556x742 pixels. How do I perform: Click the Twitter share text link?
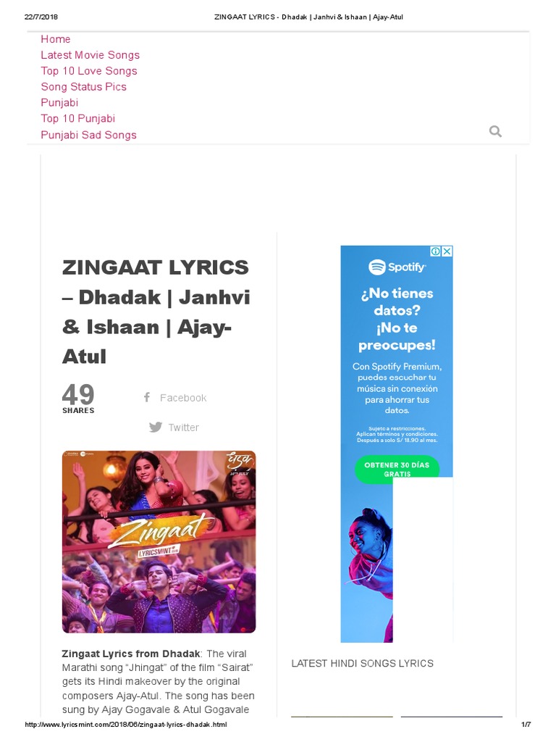tap(183, 428)
